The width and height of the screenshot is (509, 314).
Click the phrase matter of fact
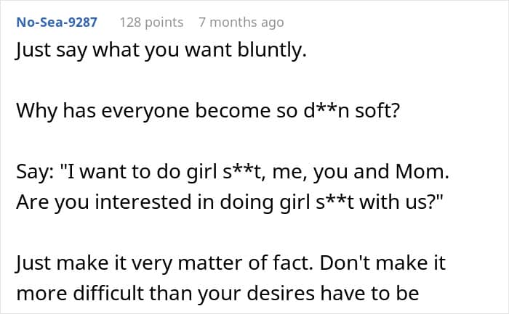point(245,263)
